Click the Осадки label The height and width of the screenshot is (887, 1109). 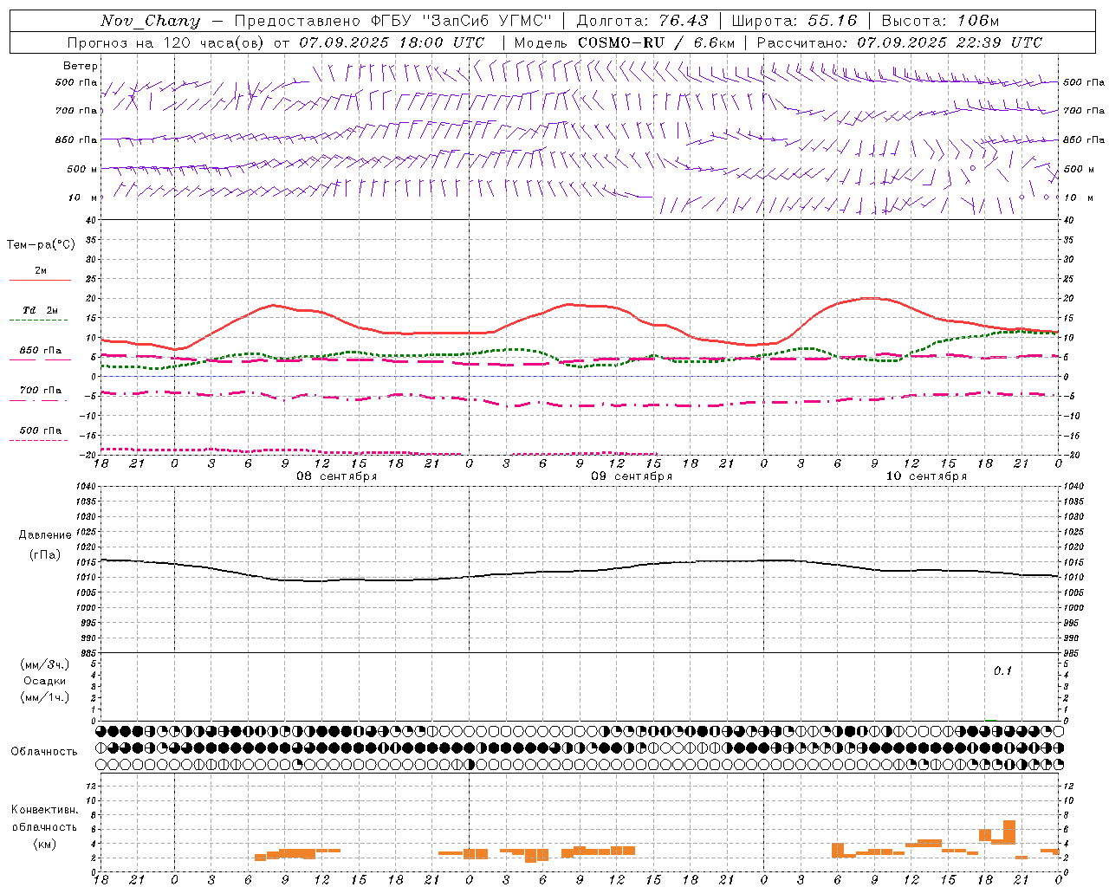click(44, 681)
